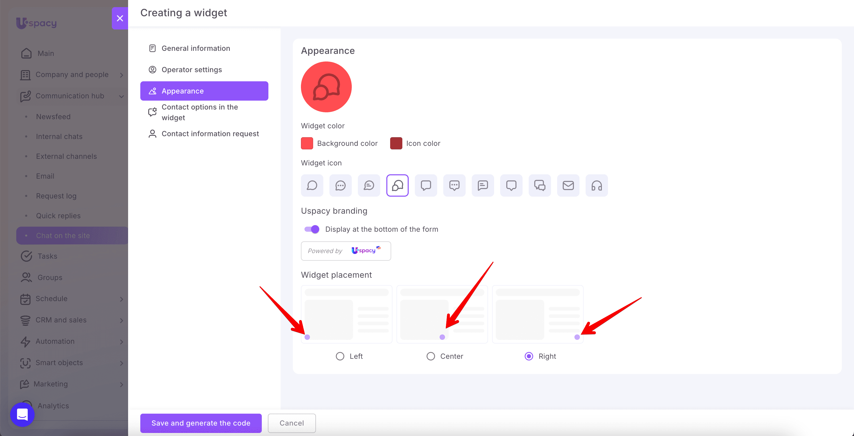854x436 pixels.
Task: Close the widget creation panel
Action: click(120, 18)
